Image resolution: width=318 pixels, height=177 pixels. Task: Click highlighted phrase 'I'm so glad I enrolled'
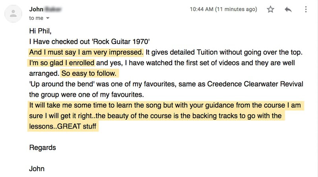(62, 63)
